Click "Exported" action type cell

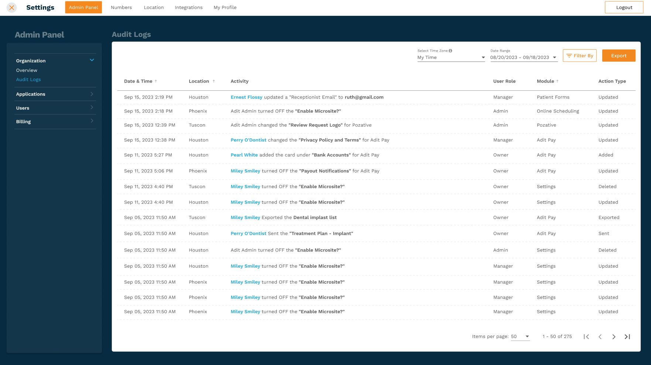pos(609,218)
